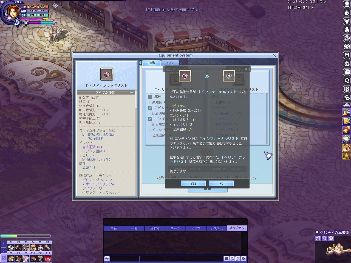Open the scroll map event icon

[x=346, y=121]
